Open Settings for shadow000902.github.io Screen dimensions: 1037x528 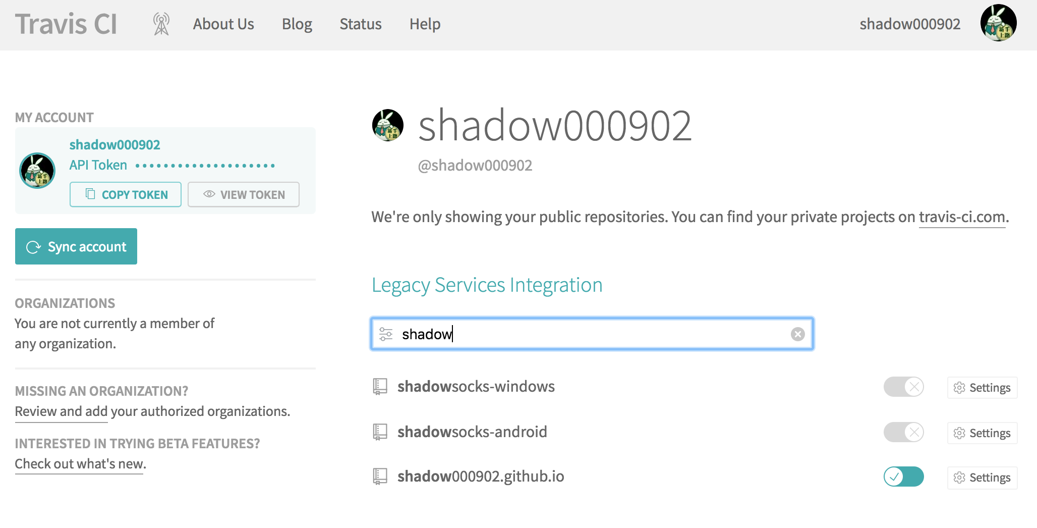tap(982, 478)
